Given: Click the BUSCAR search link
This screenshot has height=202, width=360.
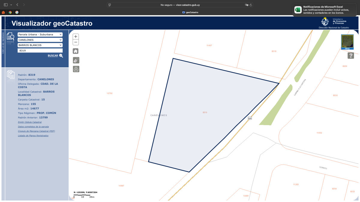Looking at the screenshot, I should click(x=53, y=56).
